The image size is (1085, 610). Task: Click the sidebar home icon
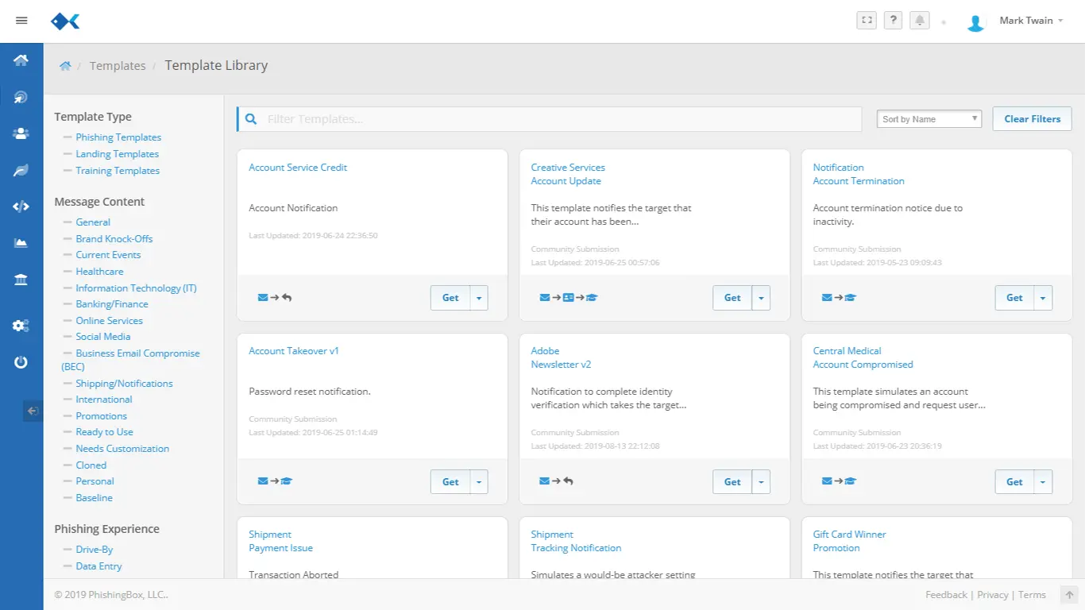[21, 60]
